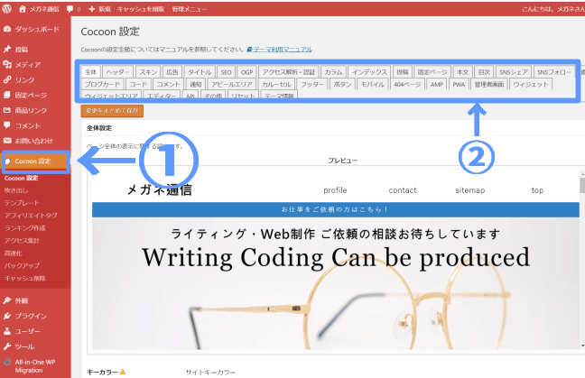The height and width of the screenshot is (378, 585).
Task: Open the SNSフォロー tab
Action: [554, 72]
